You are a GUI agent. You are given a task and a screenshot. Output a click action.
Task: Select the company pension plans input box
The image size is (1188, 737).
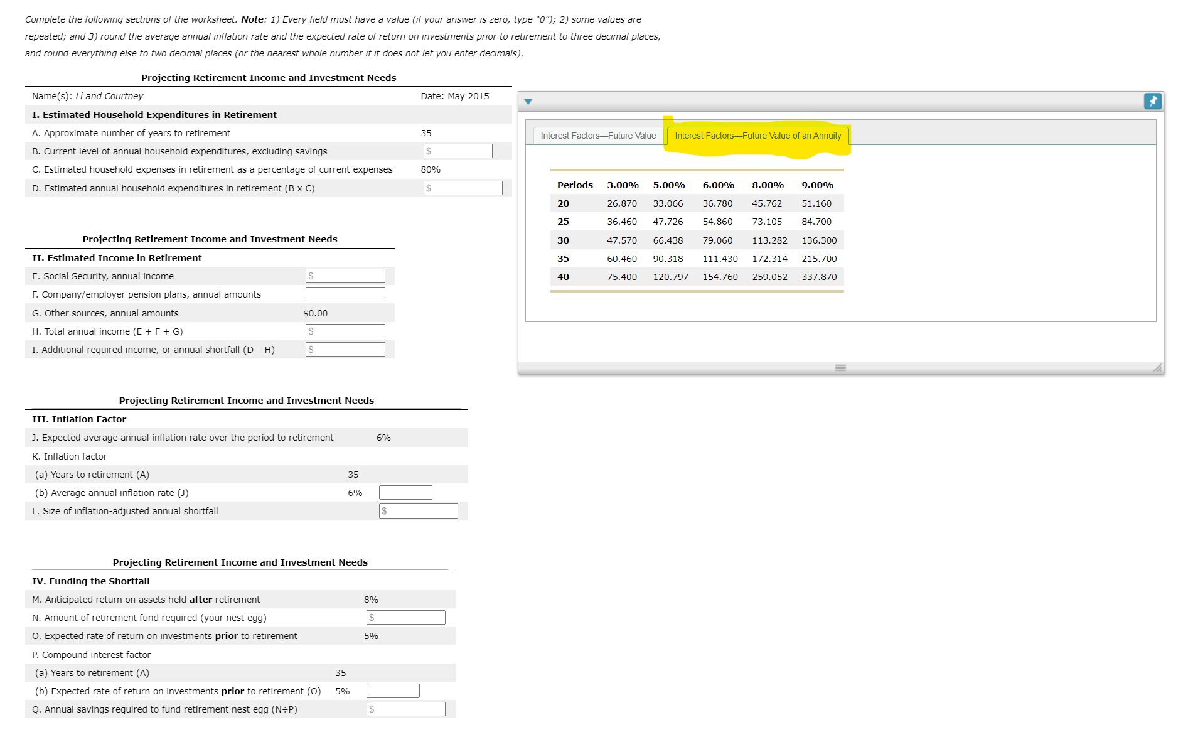tap(345, 293)
